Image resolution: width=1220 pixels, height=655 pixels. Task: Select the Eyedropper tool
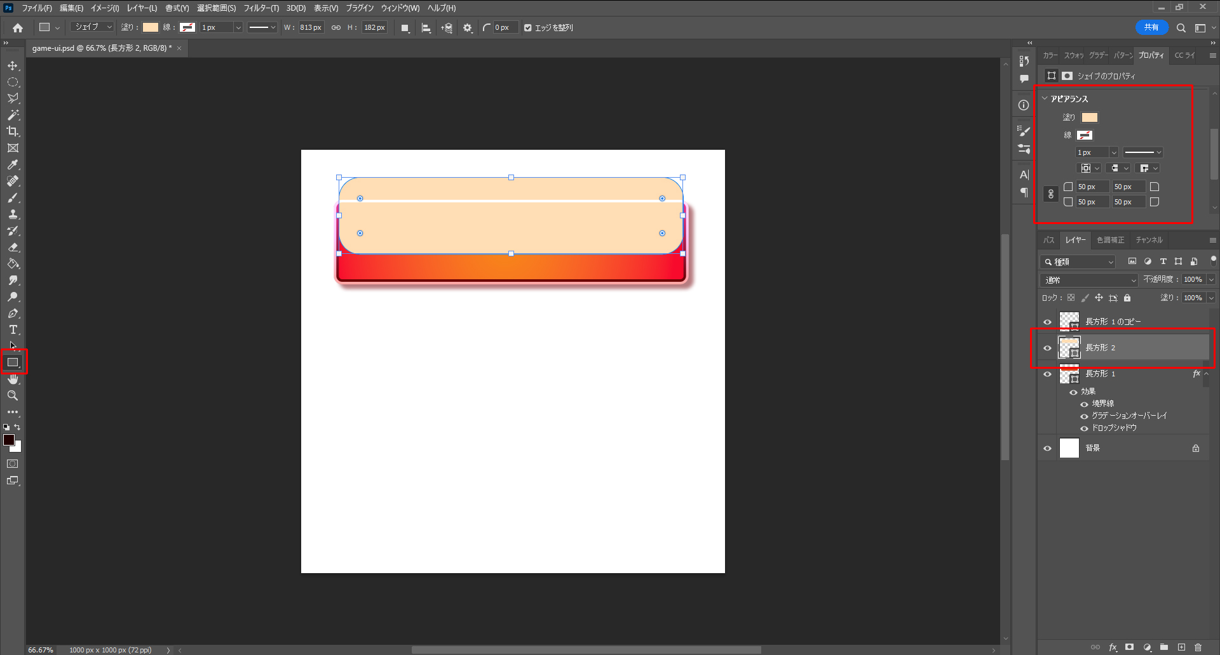point(13,164)
